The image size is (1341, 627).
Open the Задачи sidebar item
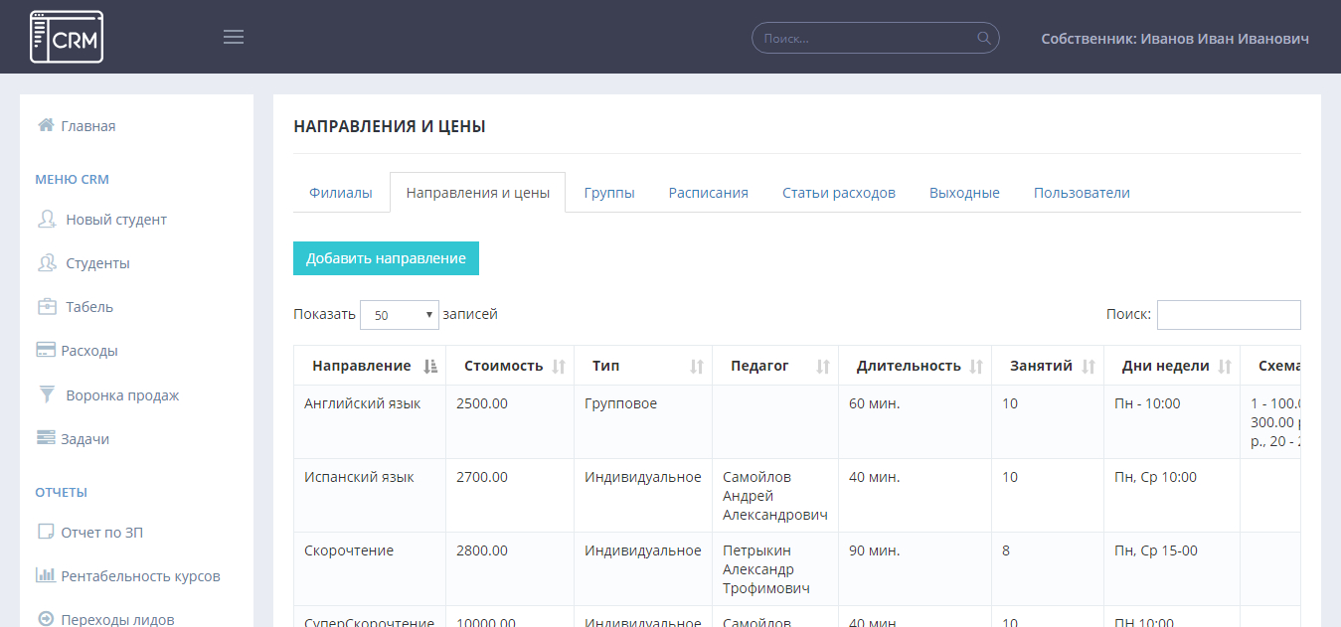point(84,438)
